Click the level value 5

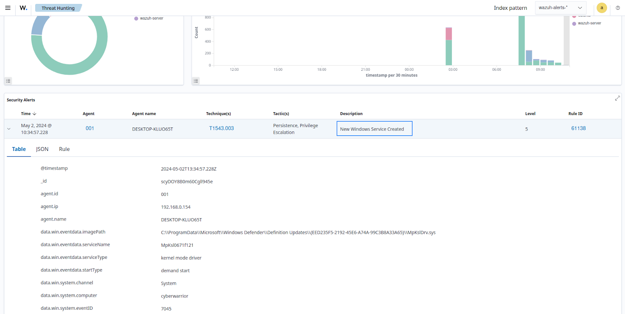527,129
